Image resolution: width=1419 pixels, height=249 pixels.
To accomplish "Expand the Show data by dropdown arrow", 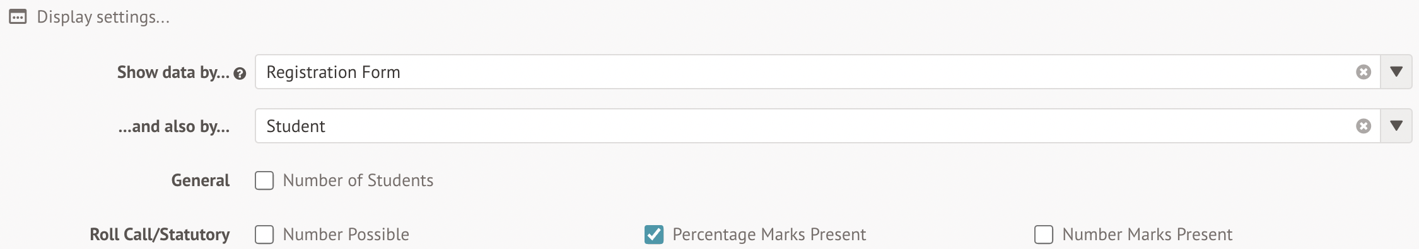I will coord(1396,72).
